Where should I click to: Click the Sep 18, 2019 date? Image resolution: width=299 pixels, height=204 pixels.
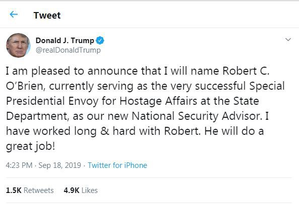point(60,165)
